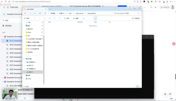The height and width of the screenshot is (101, 176).
Task: Click the browser Home icon
Action: tap(9, 2)
